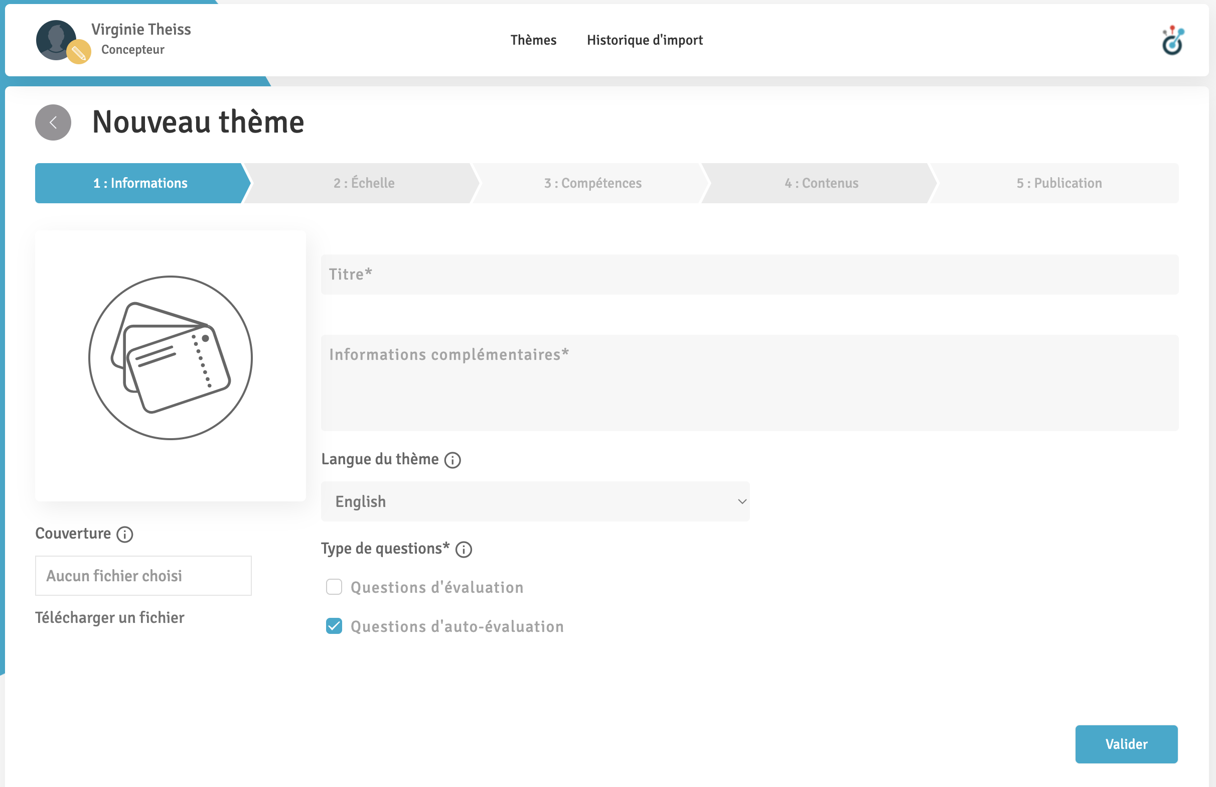Viewport: 1216px width, 787px height.
Task: Open Historique d'import page
Action: 645,40
